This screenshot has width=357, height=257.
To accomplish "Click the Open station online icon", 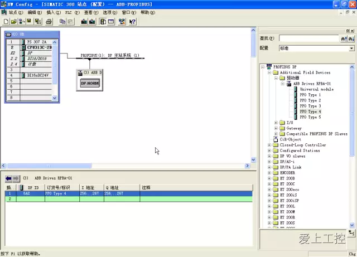I will tap(22, 22).
